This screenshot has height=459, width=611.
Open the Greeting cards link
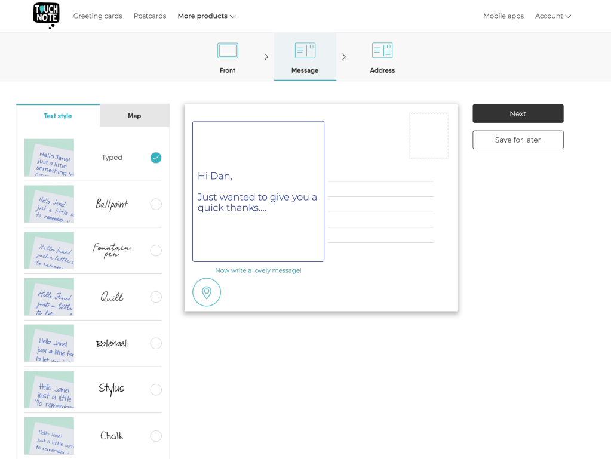[x=97, y=16]
